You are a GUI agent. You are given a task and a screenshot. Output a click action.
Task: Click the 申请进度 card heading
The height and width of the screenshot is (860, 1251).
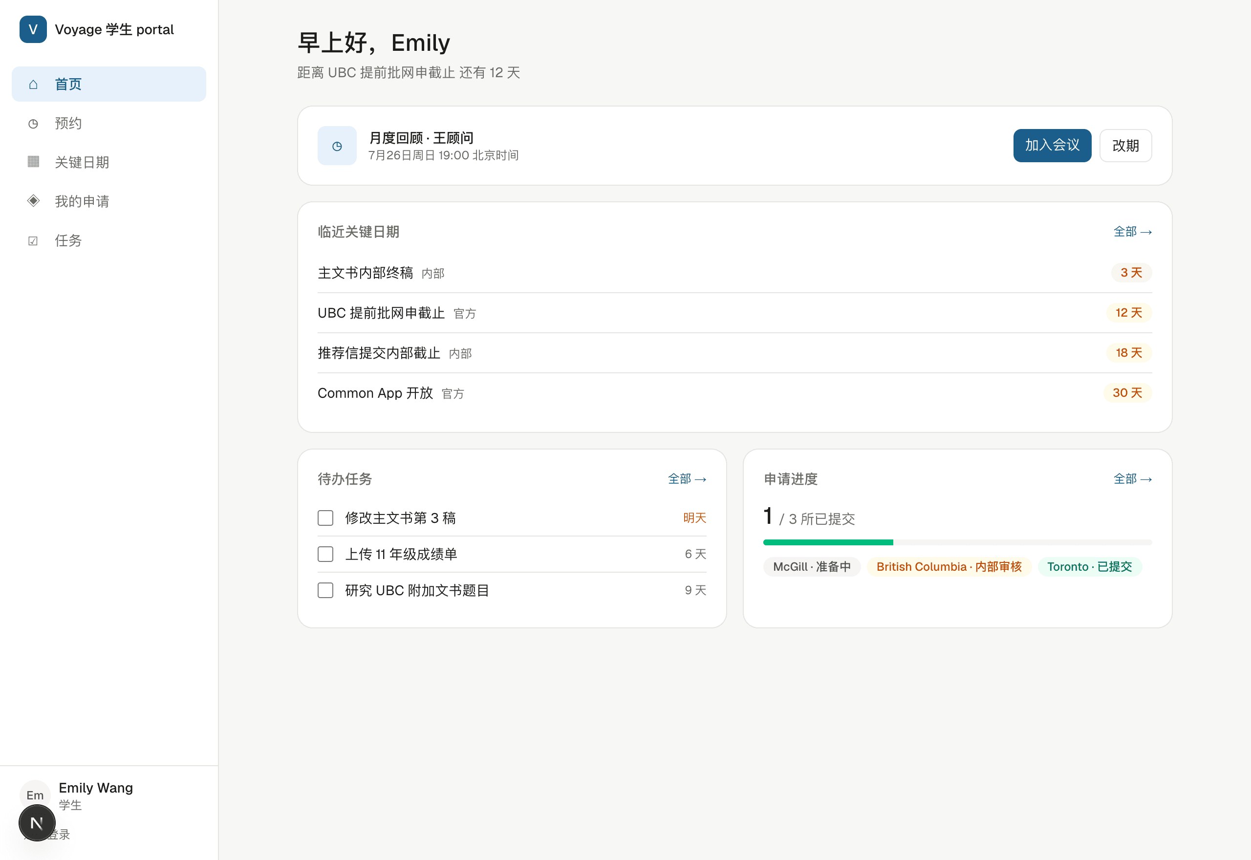[790, 479]
